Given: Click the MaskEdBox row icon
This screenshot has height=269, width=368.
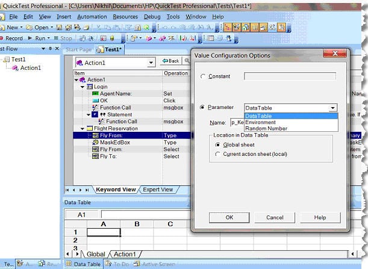Looking at the screenshot, I should pyautogui.click(x=95, y=143).
